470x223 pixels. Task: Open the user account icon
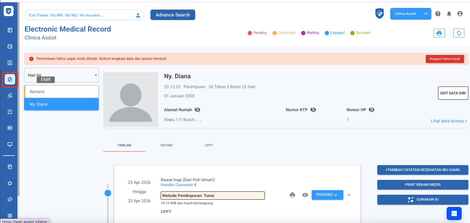(460, 14)
